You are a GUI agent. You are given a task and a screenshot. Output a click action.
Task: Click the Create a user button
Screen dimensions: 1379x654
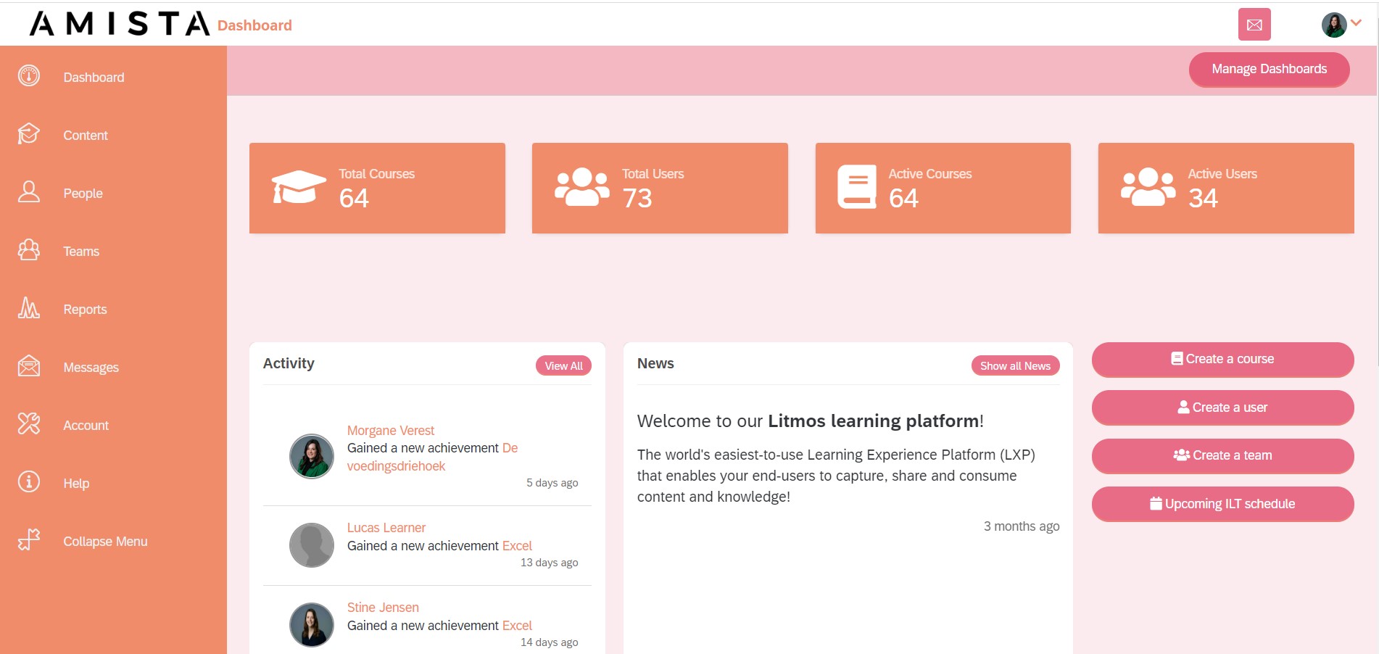point(1222,407)
